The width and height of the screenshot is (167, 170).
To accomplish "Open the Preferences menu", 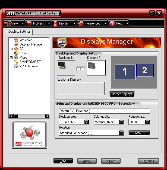I will tap(92, 23).
